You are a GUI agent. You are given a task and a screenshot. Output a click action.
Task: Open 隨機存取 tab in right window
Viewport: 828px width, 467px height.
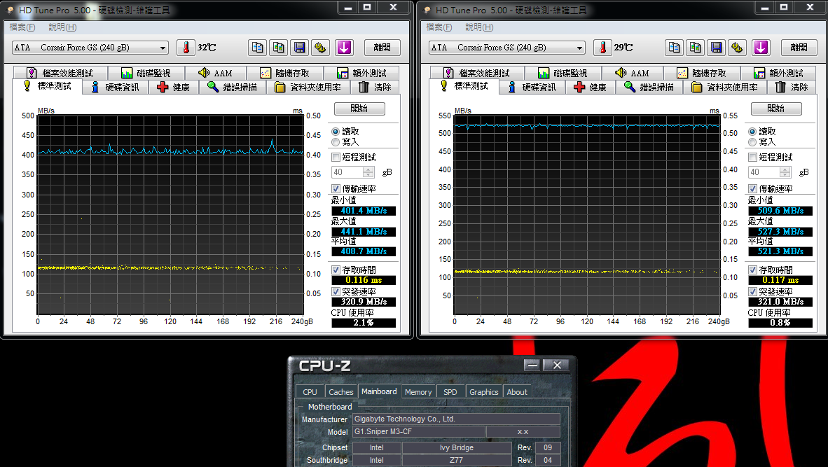[701, 73]
